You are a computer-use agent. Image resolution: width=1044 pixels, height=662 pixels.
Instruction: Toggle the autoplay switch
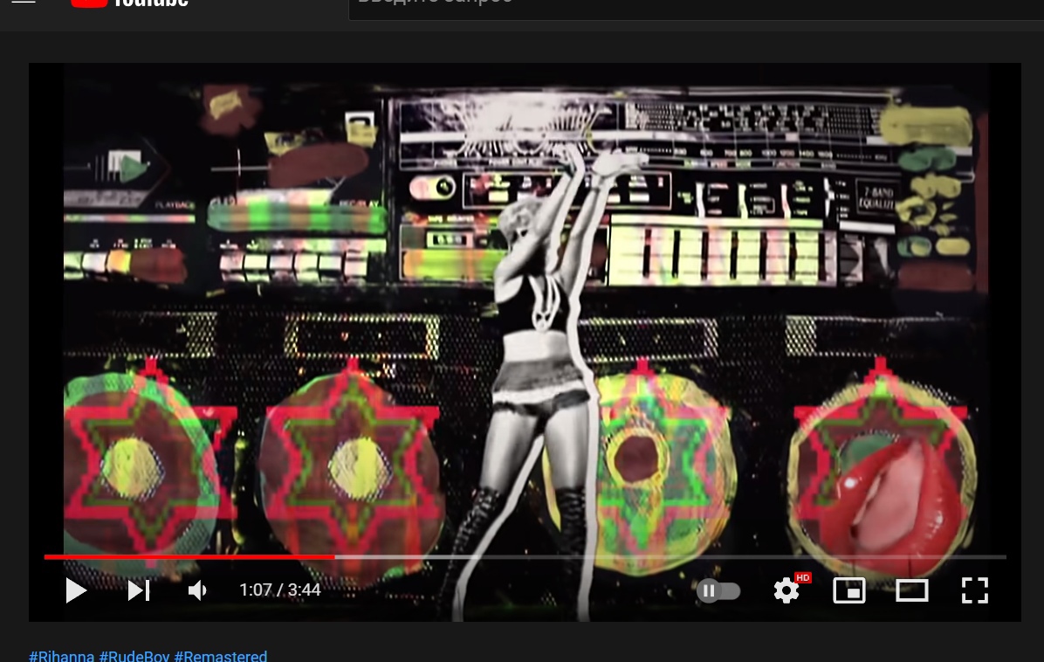pos(718,590)
